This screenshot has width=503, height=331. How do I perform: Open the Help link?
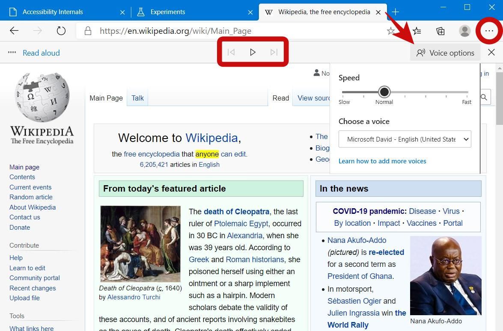pos(16,257)
